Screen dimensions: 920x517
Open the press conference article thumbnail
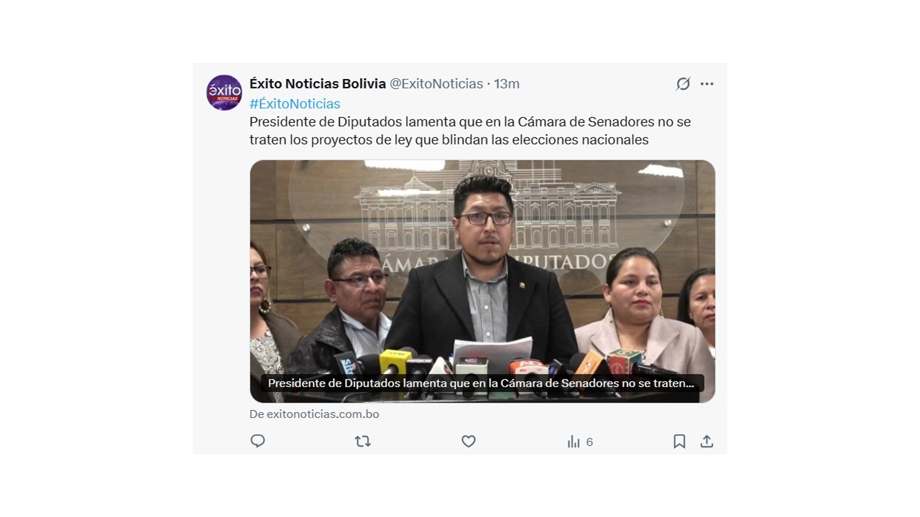pos(482,281)
